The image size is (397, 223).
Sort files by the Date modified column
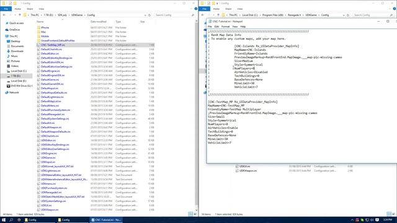[x=99, y=22]
